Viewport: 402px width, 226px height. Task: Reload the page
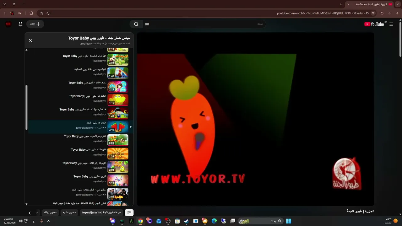[x=382, y=13]
